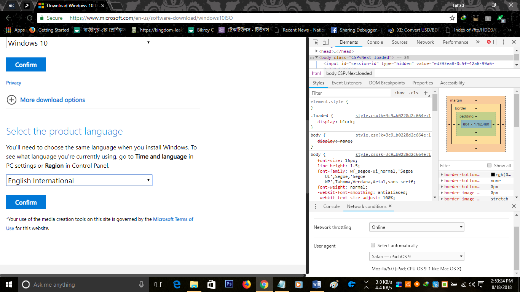The height and width of the screenshot is (292, 520).
Task: Click Confirm below the Windows 10 edition dropdown
Action: pos(26,65)
